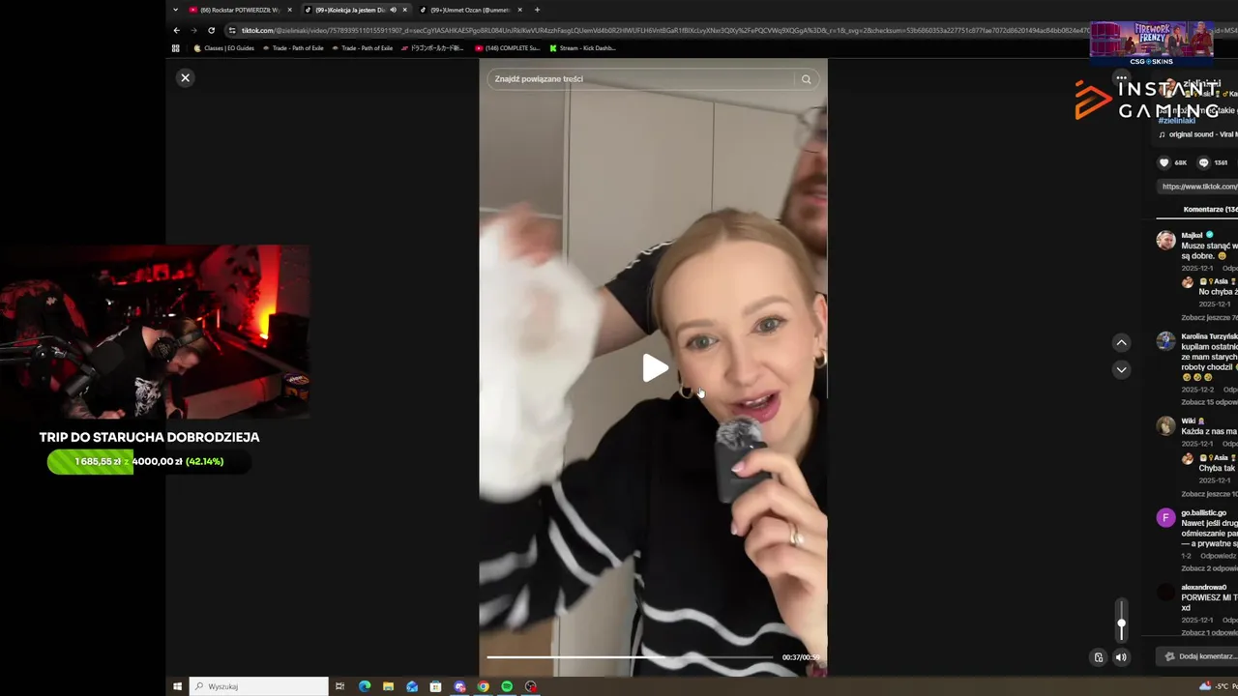Switch to the Komentarze tab
Screen dimensions: 1238x696
(x=1210, y=209)
